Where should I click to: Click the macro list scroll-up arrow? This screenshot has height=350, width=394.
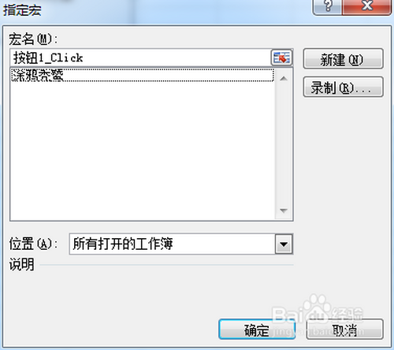tap(284, 78)
